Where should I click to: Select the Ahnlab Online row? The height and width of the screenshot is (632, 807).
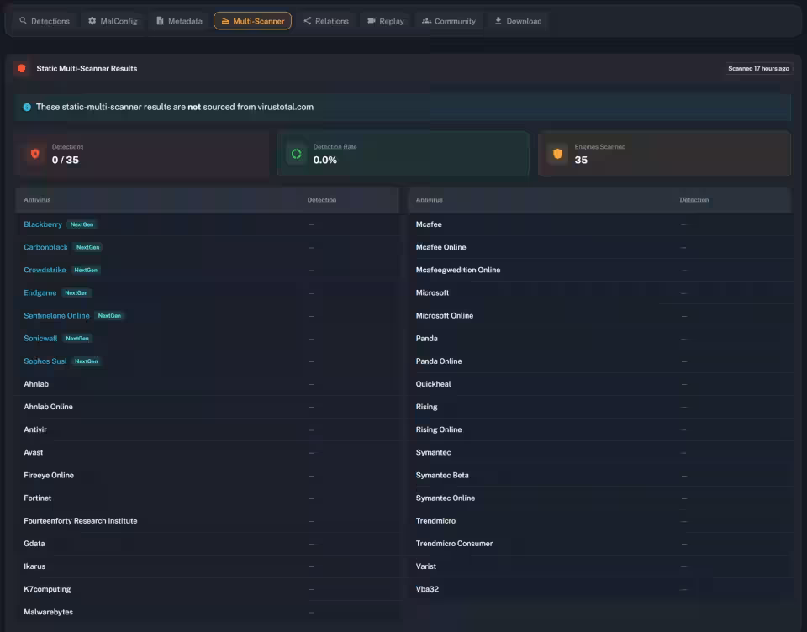click(208, 407)
